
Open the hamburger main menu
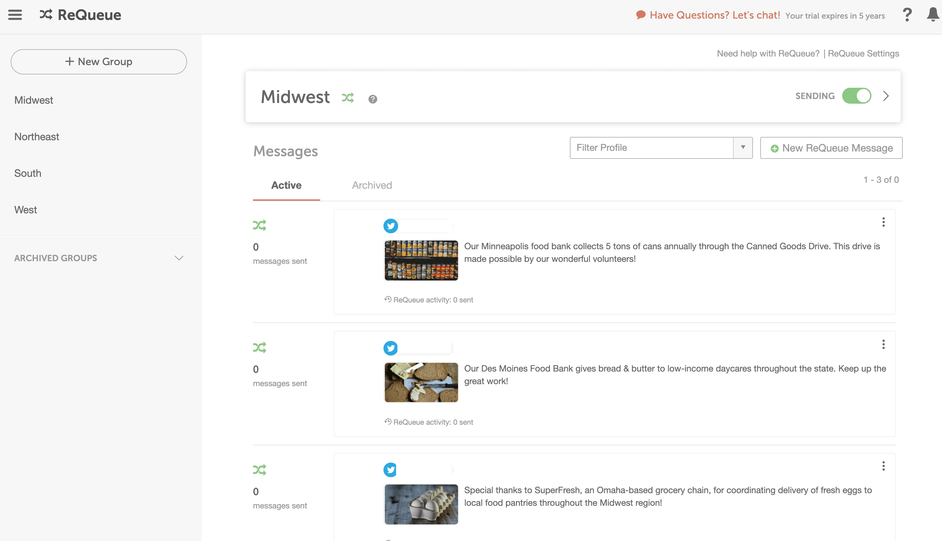tap(15, 15)
